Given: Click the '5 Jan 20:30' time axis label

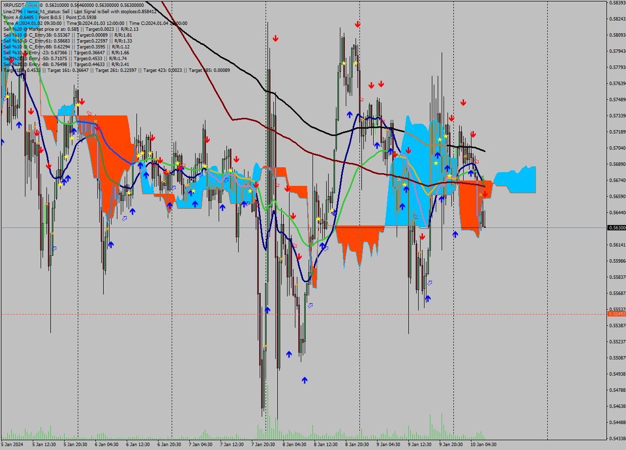Looking at the screenshot, I should tap(75, 445).
